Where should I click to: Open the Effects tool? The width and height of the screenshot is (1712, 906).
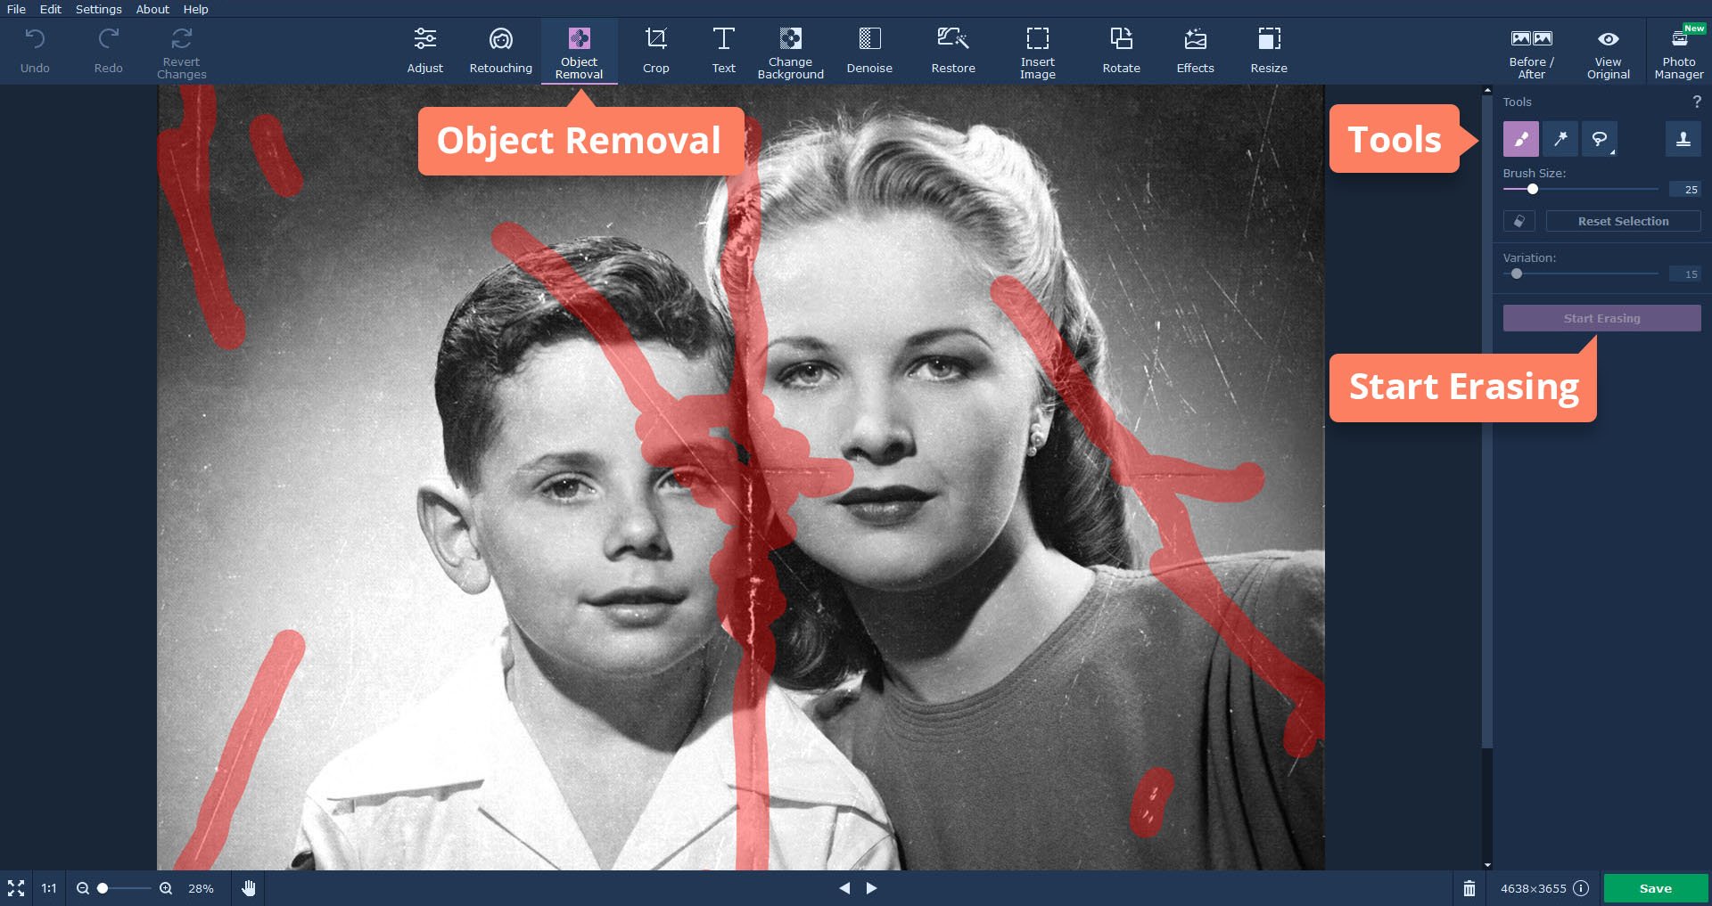pyautogui.click(x=1196, y=51)
